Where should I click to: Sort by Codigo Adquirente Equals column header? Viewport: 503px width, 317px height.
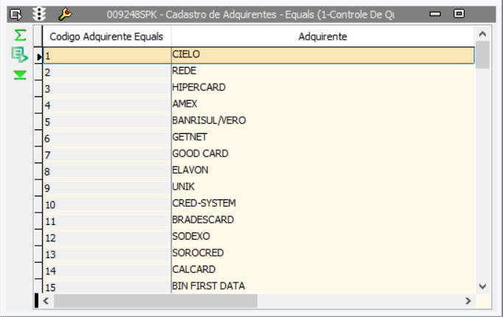point(106,36)
